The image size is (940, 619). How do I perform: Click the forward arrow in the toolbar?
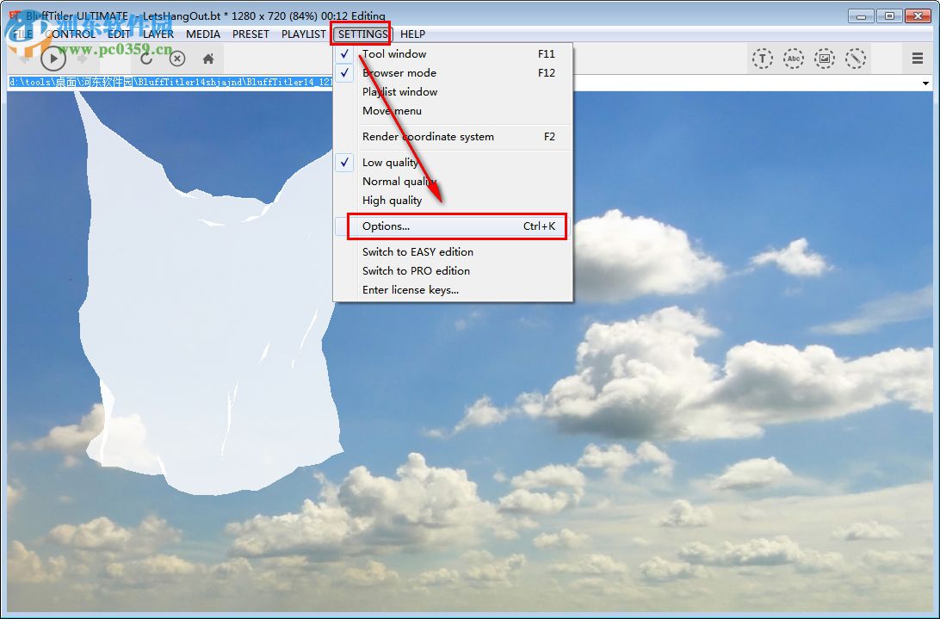pos(83,59)
